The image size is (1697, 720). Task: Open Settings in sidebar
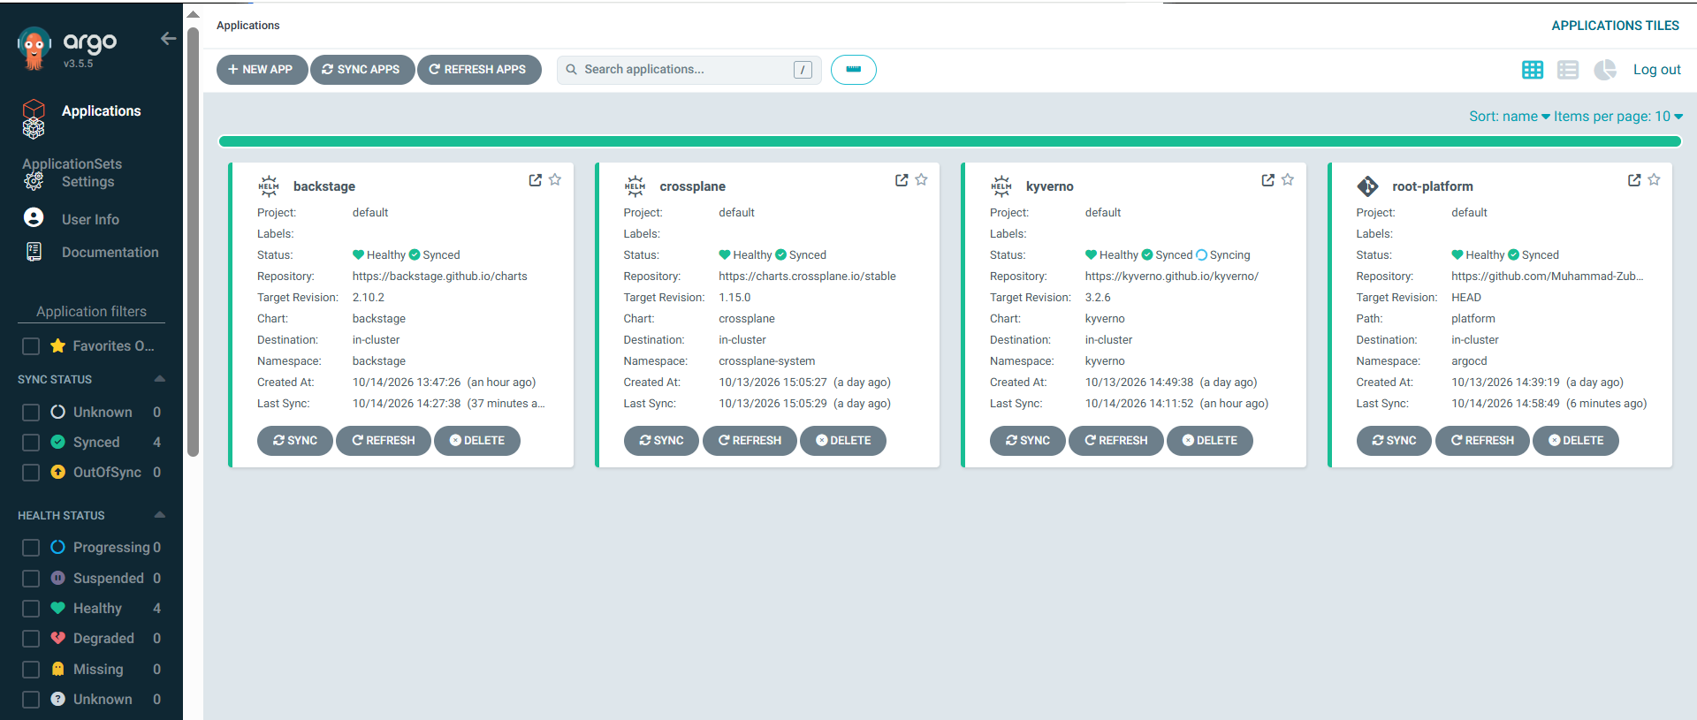click(88, 182)
